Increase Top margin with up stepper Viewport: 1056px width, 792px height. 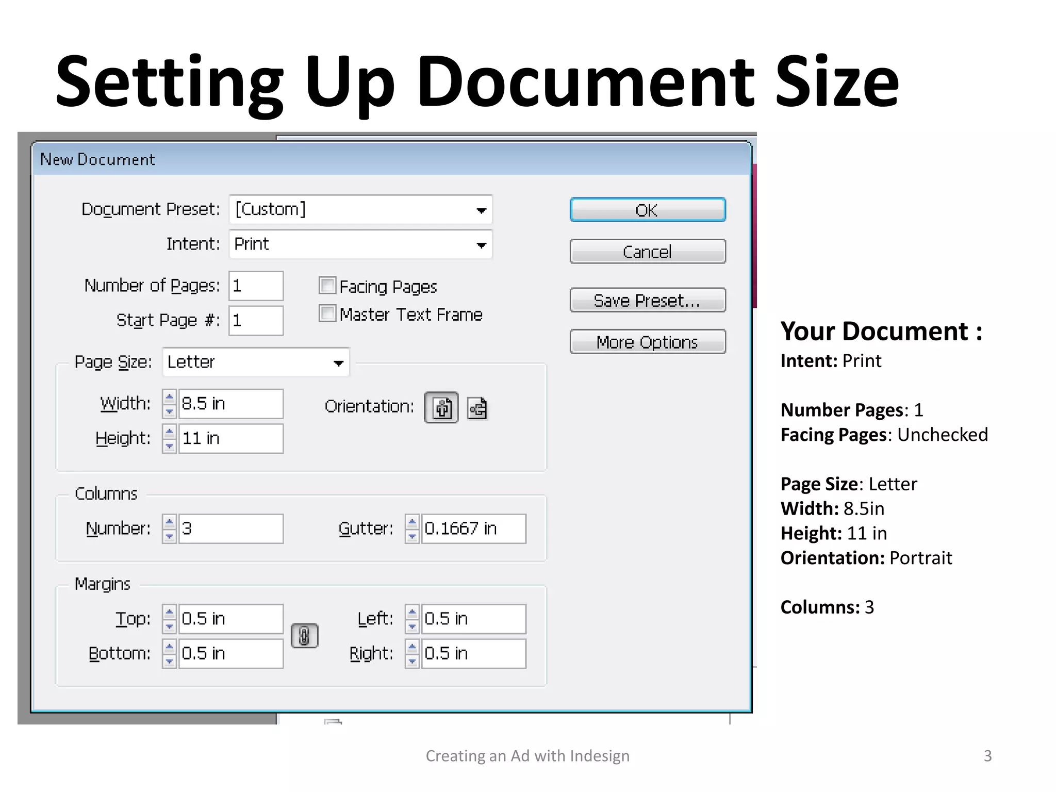[169, 612]
